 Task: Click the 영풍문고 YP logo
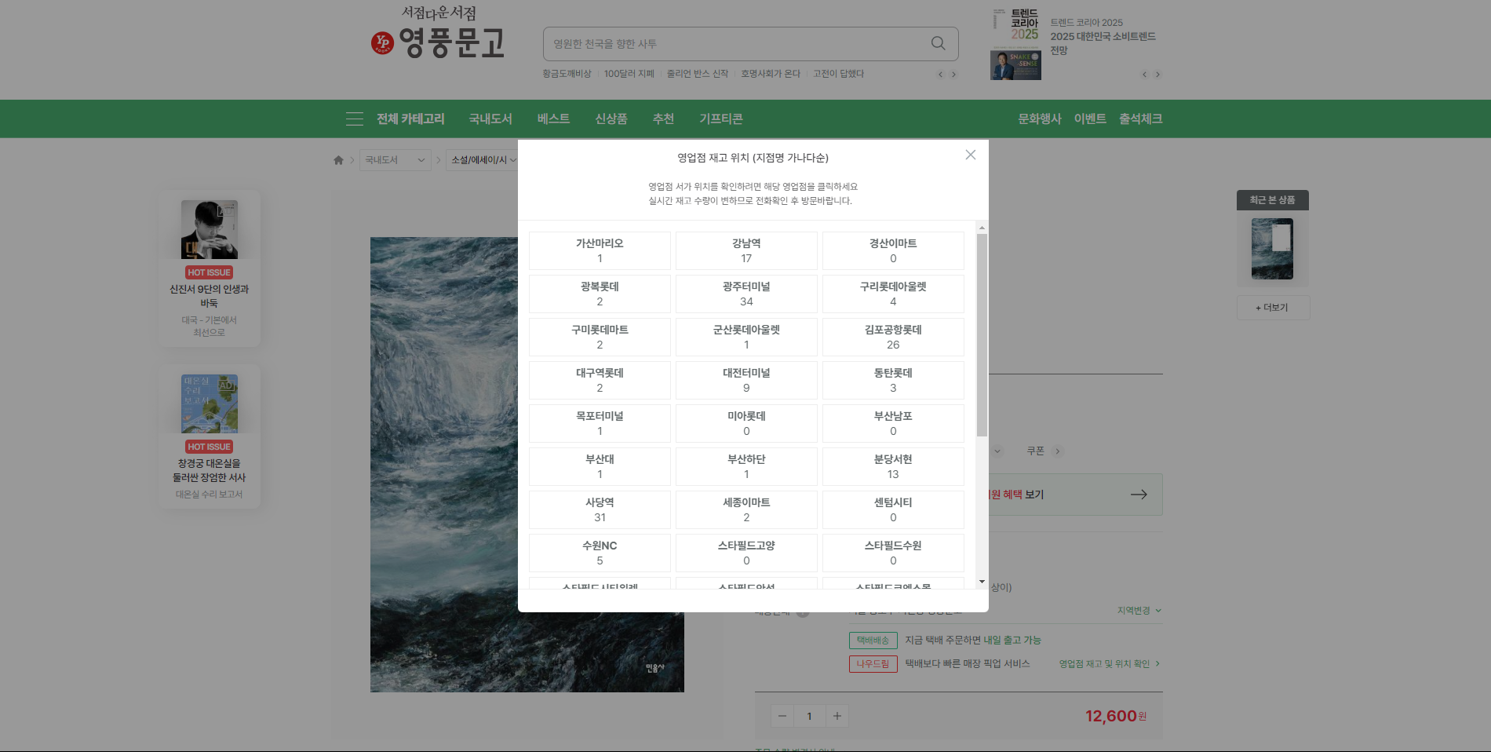pyautogui.click(x=439, y=43)
